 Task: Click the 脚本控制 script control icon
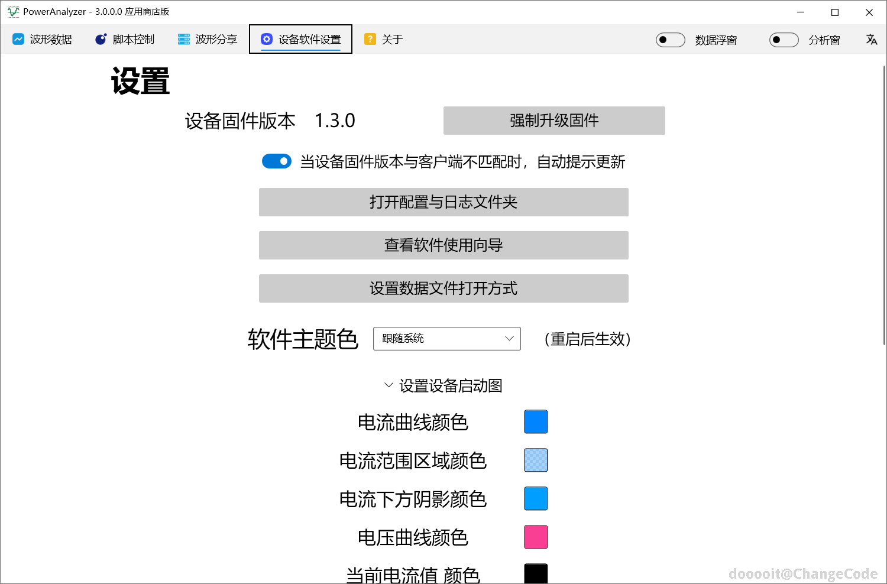[x=99, y=39]
